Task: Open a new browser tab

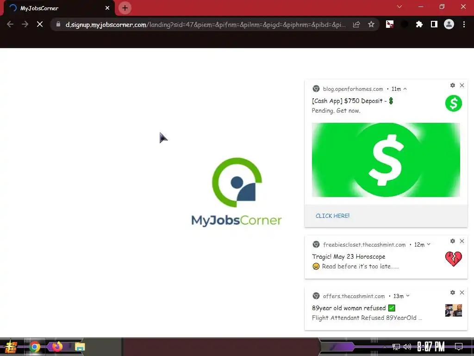Action: pos(125,8)
